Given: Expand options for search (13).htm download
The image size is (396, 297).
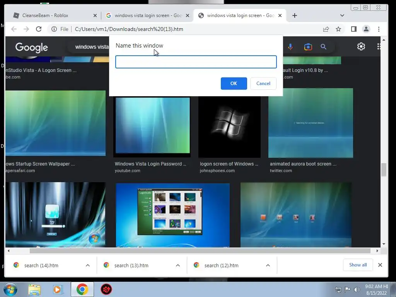Looking at the screenshot, I should [178, 265].
